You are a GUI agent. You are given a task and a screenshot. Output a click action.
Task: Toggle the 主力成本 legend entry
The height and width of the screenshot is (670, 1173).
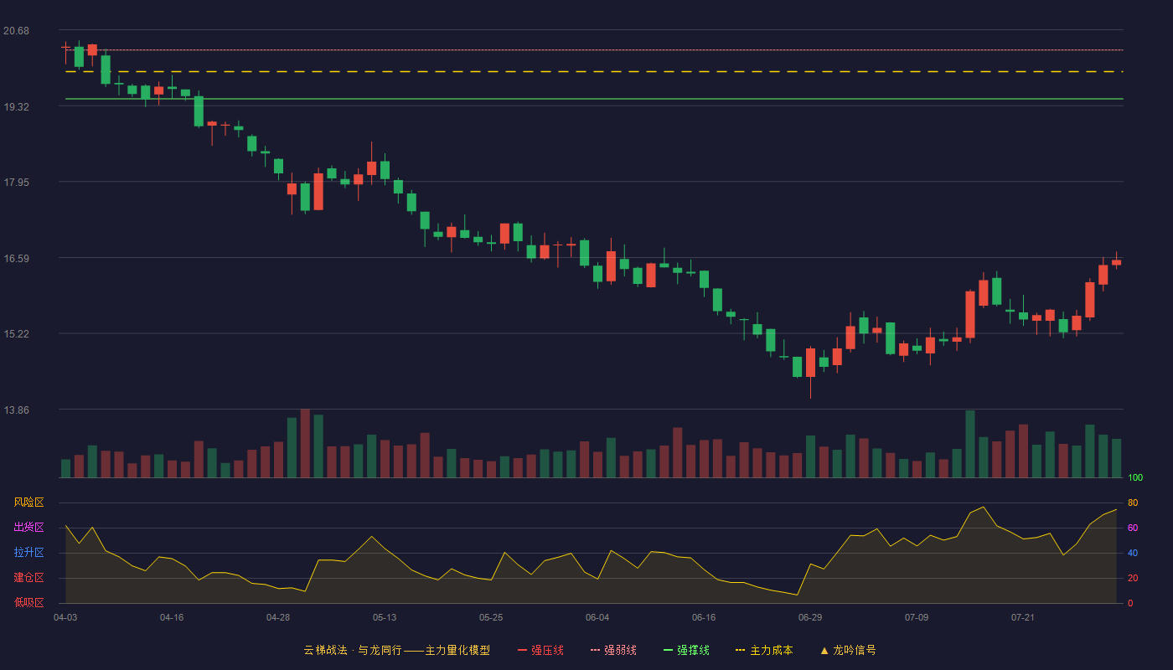point(764,650)
